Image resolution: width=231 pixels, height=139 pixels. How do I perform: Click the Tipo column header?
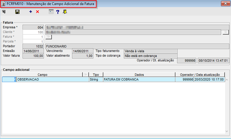click(x=96, y=75)
